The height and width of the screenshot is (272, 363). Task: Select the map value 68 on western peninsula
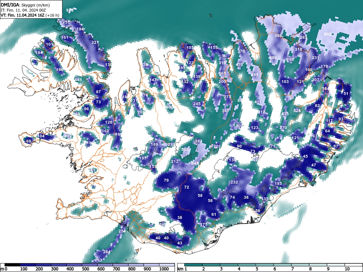pos(29,141)
